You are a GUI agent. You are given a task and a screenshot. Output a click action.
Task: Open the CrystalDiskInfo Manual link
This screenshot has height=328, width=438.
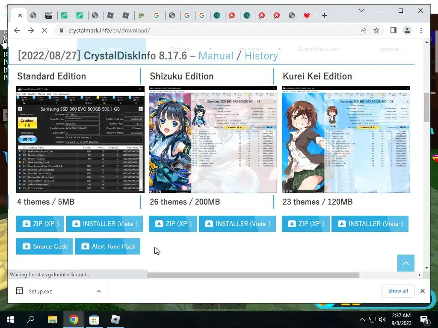[x=216, y=56]
